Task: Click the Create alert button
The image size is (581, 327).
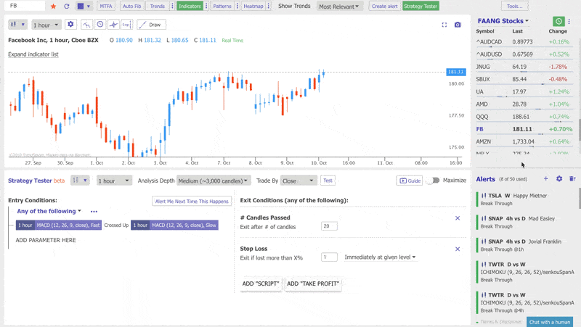Action: click(x=385, y=7)
